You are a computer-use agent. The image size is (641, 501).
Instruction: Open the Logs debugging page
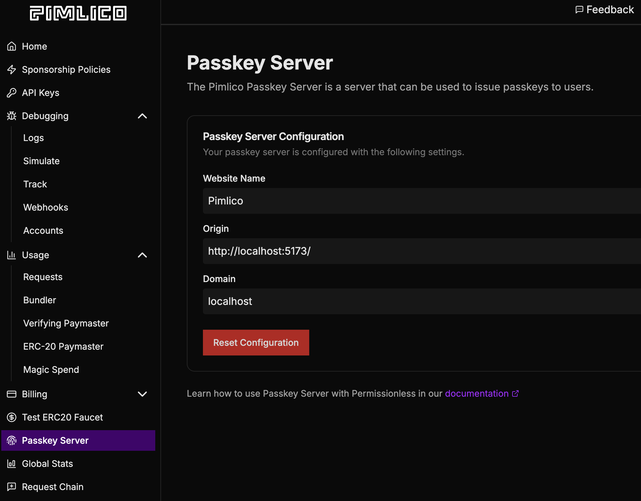tap(33, 138)
